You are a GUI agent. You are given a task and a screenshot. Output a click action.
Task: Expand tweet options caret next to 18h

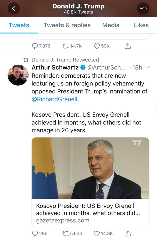[x=147, y=67]
